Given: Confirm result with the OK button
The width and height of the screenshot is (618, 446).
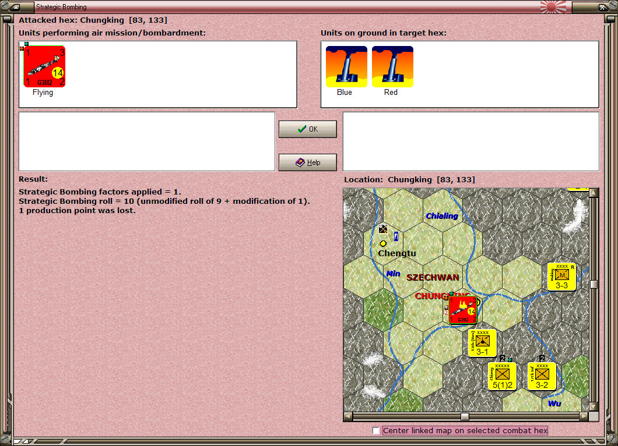Looking at the screenshot, I should pos(307,129).
